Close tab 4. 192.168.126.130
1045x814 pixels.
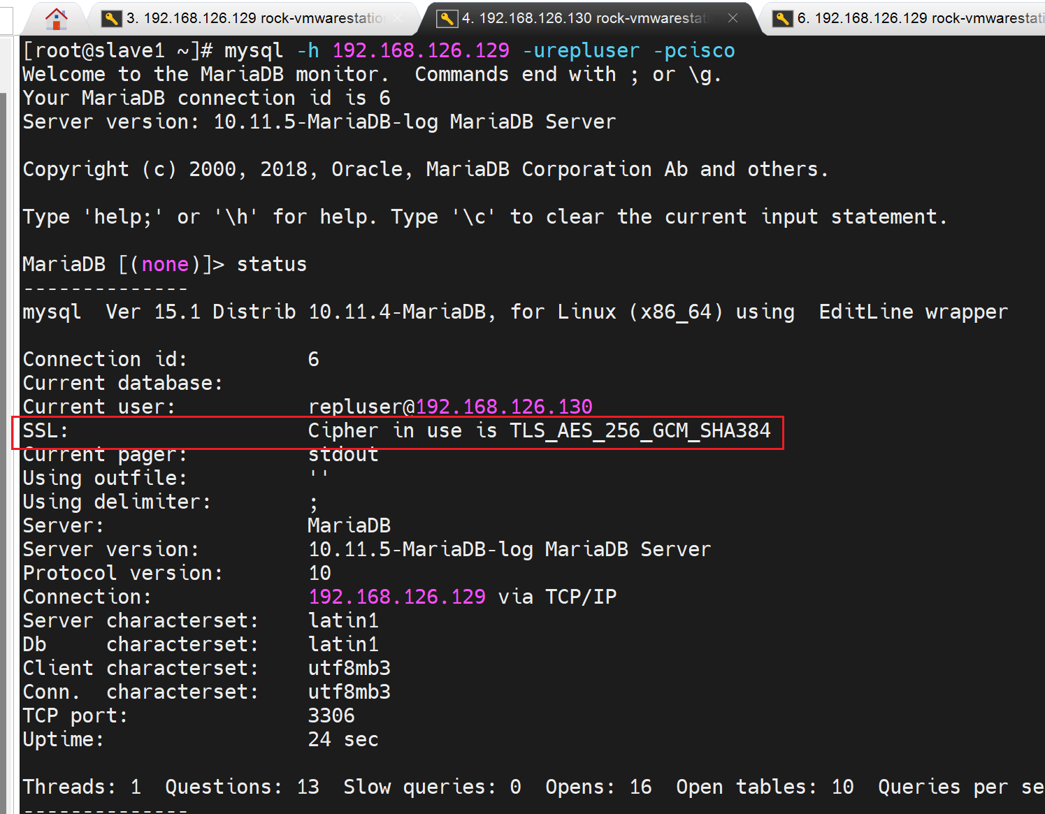733,18
